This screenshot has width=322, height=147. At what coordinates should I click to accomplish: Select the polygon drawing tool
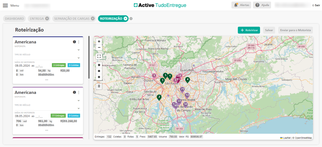coord(99,65)
